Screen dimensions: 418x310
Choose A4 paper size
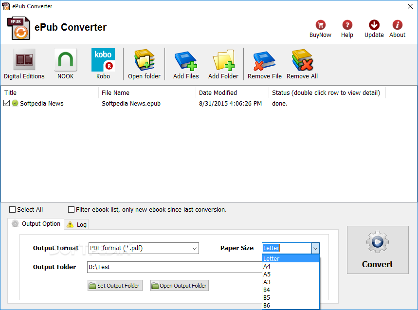[x=291, y=266]
